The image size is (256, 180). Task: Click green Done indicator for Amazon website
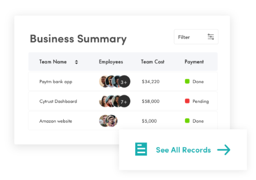[187, 121]
